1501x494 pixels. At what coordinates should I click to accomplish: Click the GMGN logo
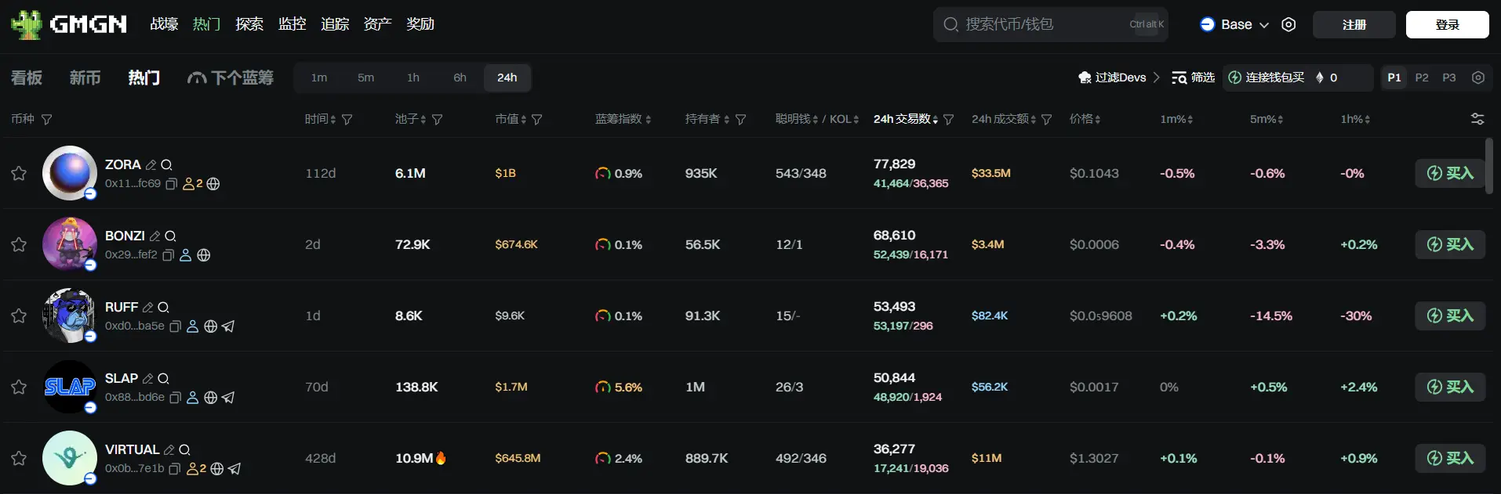[x=69, y=24]
